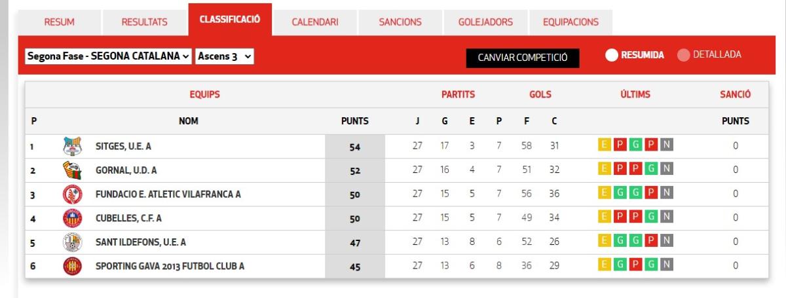
Task: Select the Detallada radio option
Action: point(684,56)
